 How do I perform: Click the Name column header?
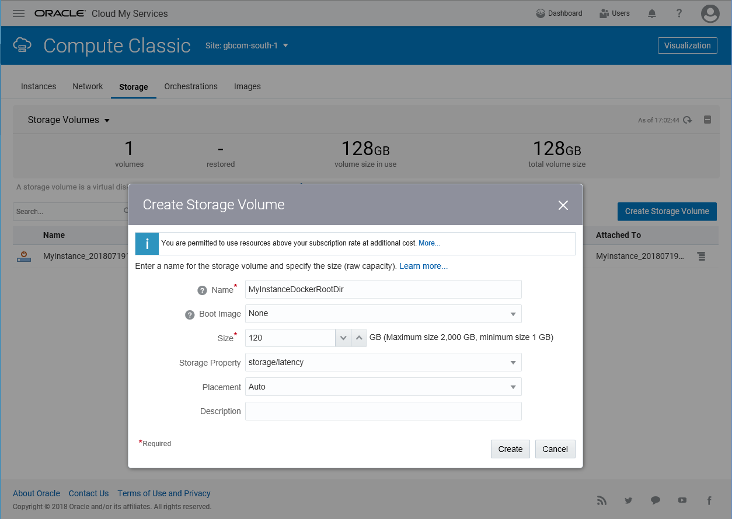click(54, 235)
